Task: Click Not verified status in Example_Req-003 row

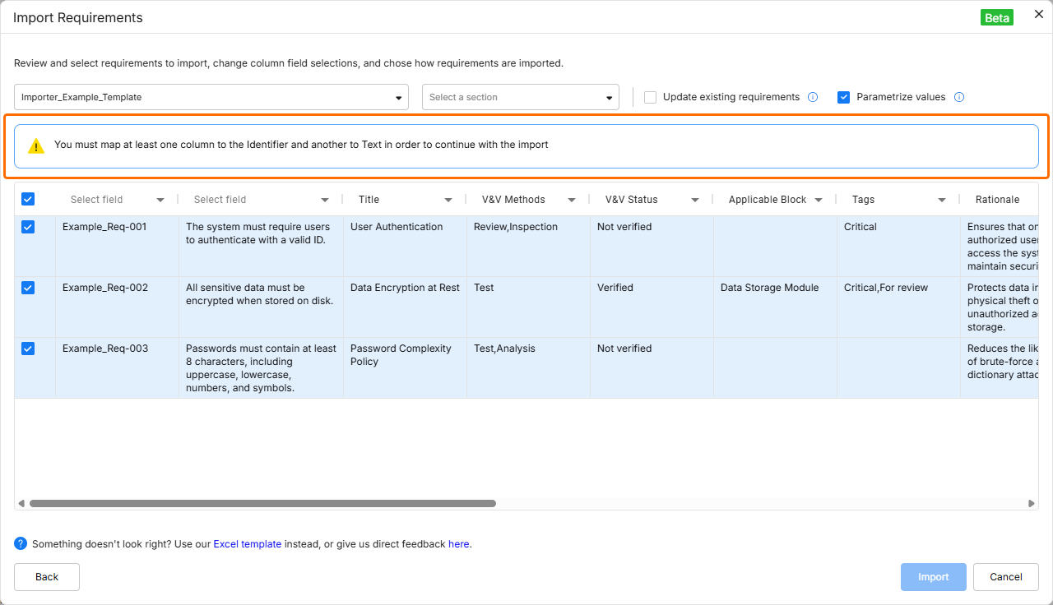Action: 652,368
